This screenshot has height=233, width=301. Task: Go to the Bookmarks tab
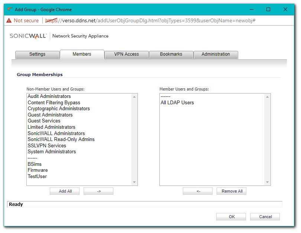[171, 54]
